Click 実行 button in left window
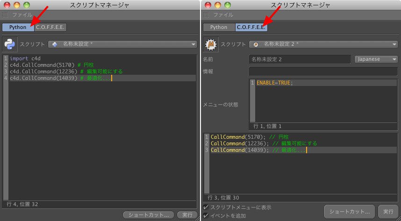The image size is (401, 221). tap(187, 215)
